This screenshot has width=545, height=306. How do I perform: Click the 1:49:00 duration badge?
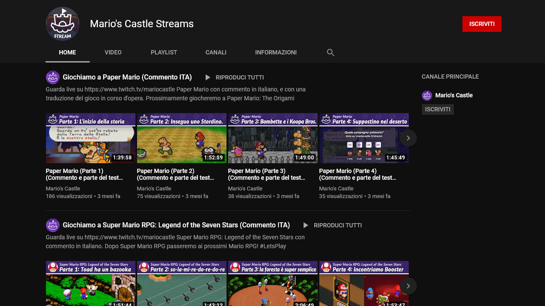pos(304,158)
